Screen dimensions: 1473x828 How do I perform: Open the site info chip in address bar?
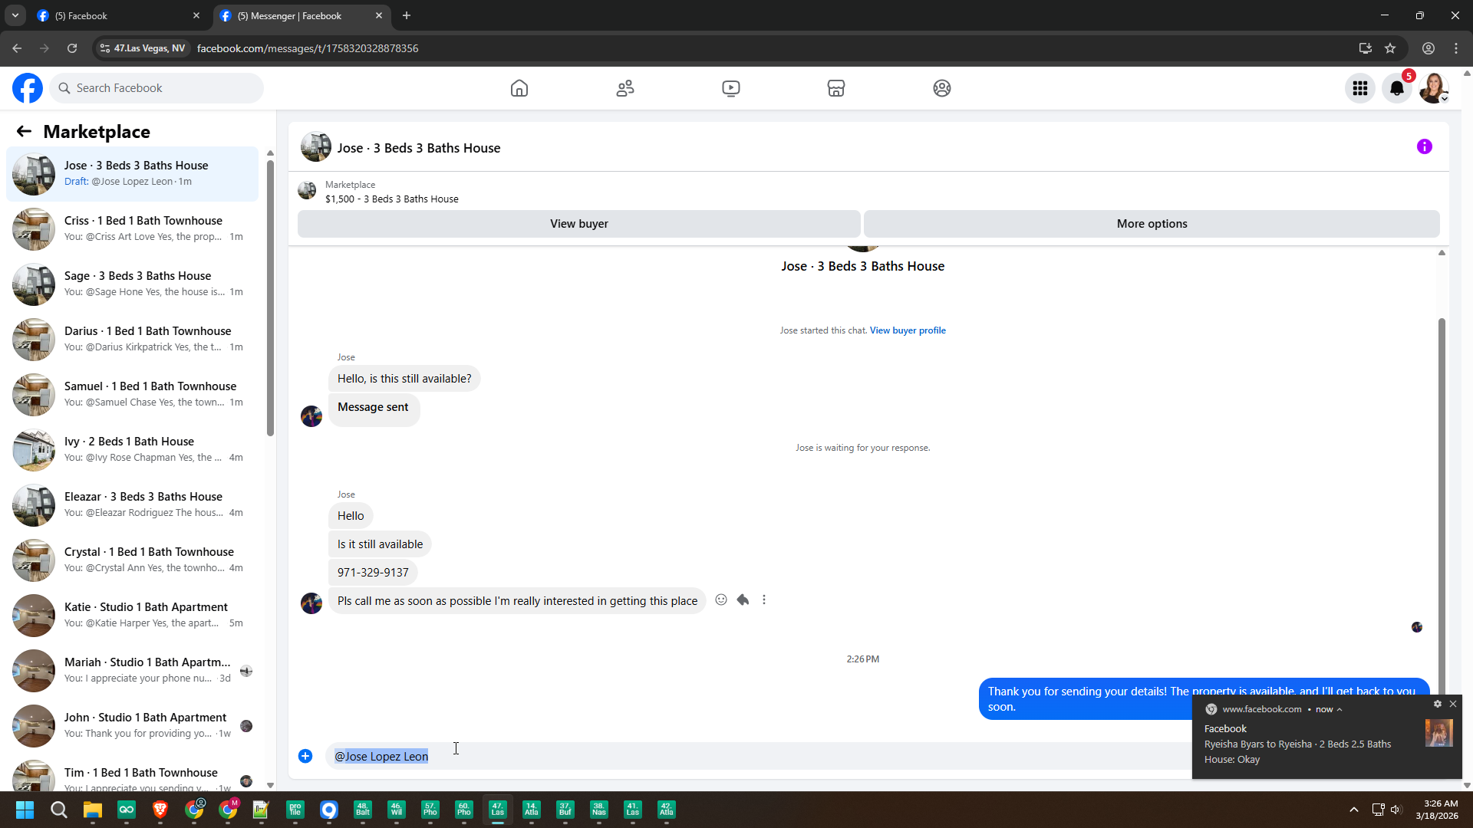point(143,48)
